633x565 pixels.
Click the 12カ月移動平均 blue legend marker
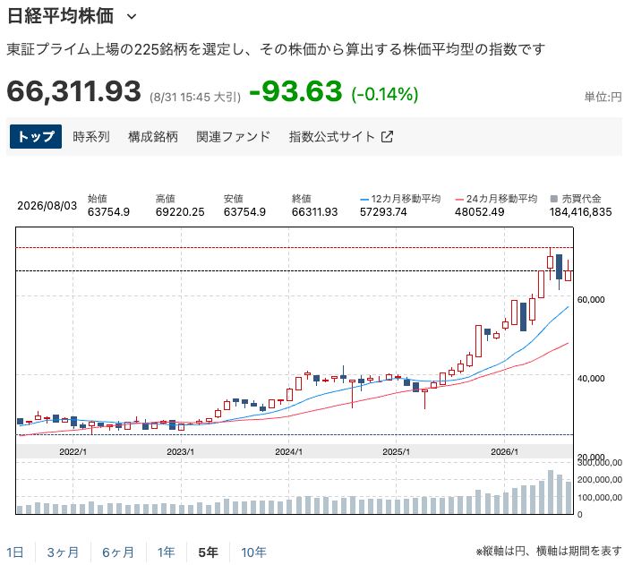tap(364, 199)
